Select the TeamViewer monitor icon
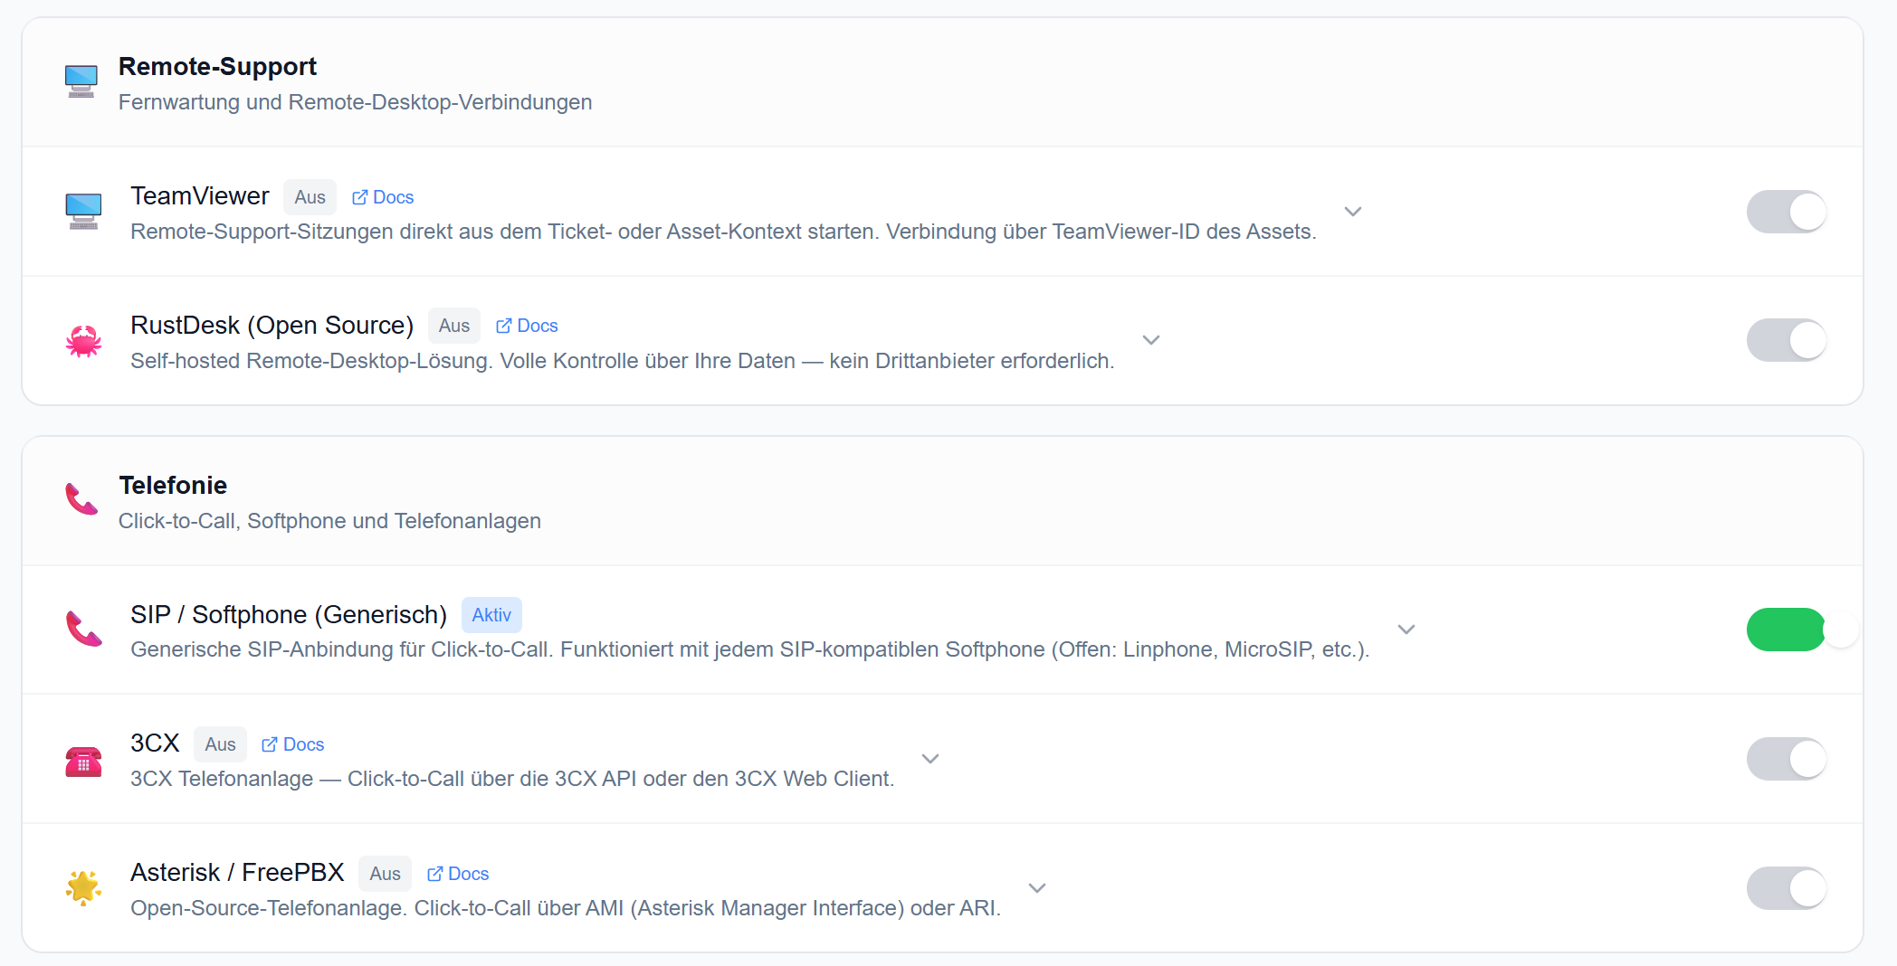 [82, 211]
